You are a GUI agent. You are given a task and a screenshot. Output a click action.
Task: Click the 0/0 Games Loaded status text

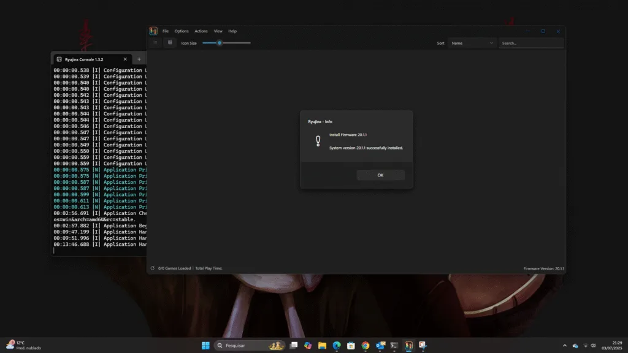[174, 268]
